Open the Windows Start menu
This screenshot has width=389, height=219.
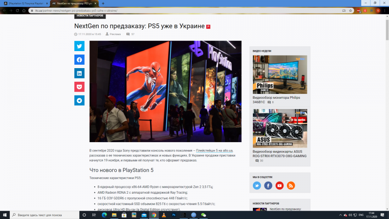[x=5, y=215]
